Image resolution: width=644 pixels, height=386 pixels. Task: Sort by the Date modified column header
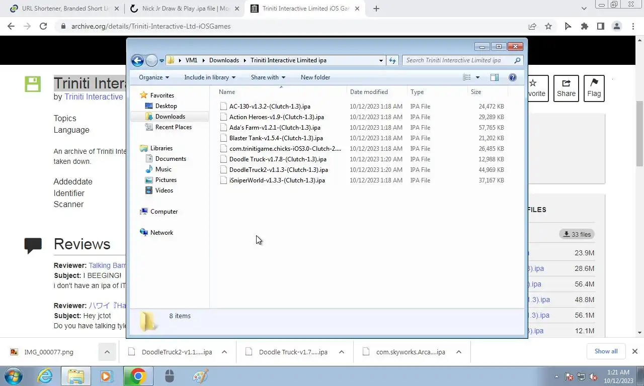[377, 92]
